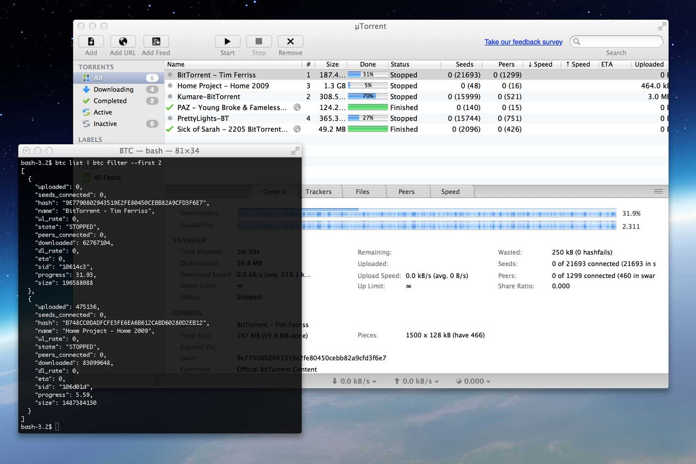696x464 pixels.
Task: Click the Kumare-BitTorrent progress bar
Action: [367, 96]
